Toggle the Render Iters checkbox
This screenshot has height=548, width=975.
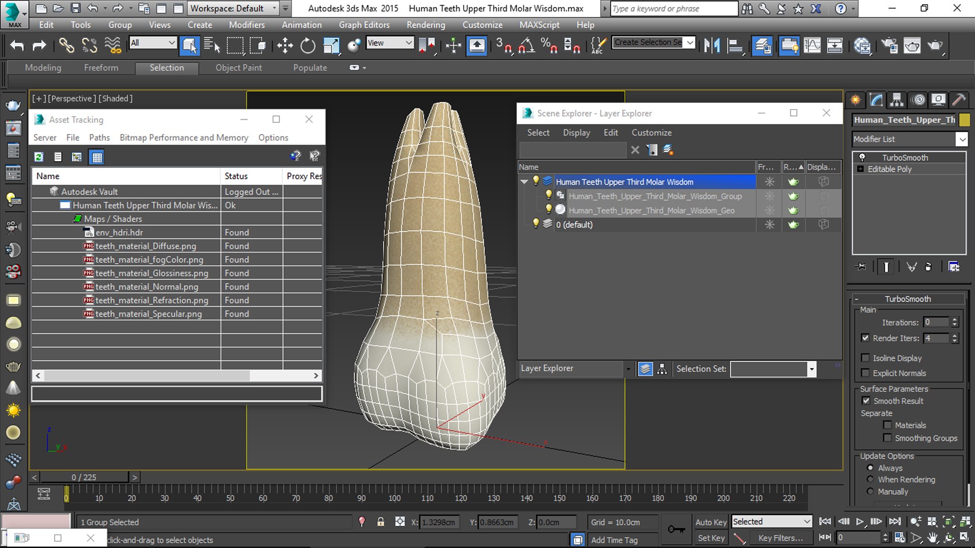(865, 338)
